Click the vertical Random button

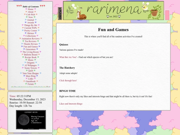coord(60,14)
